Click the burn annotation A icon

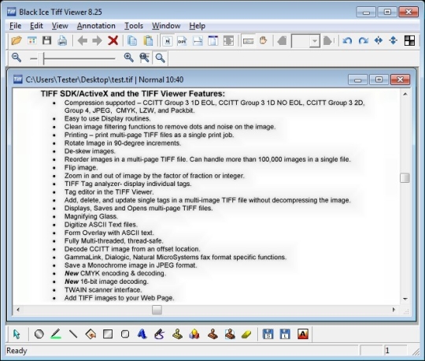(303, 334)
